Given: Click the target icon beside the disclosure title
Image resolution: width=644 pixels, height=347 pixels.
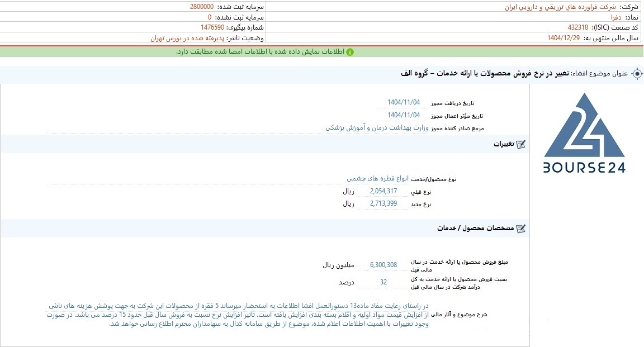Looking at the screenshot, I should 637,74.
